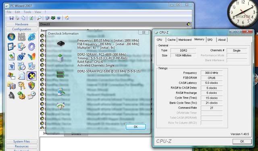Viewport: 258px width, 151px height.
Task: Select the DirectX yellow X sidebar icon
Action: pos(31,76)
